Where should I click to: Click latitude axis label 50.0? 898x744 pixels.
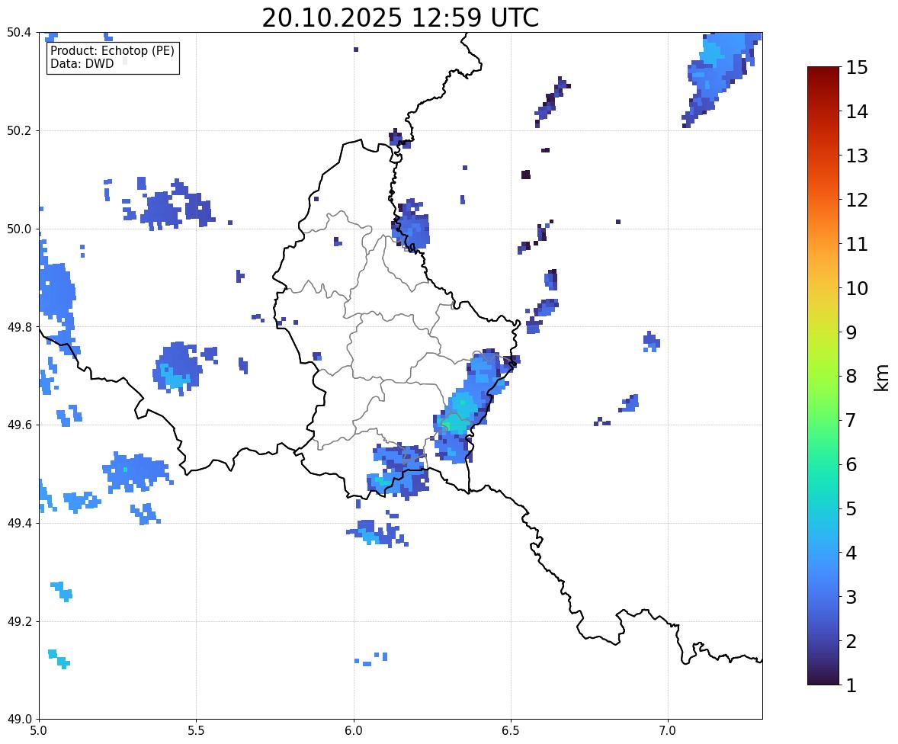(19, 229)
